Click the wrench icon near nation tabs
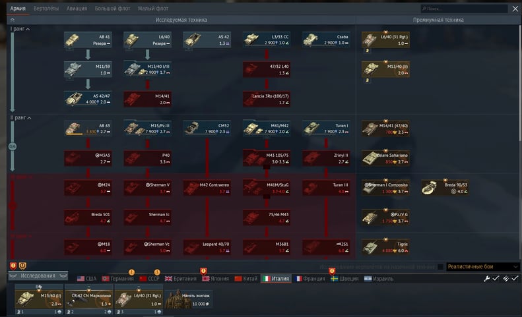522x317 pixels. tap(487, 279)
